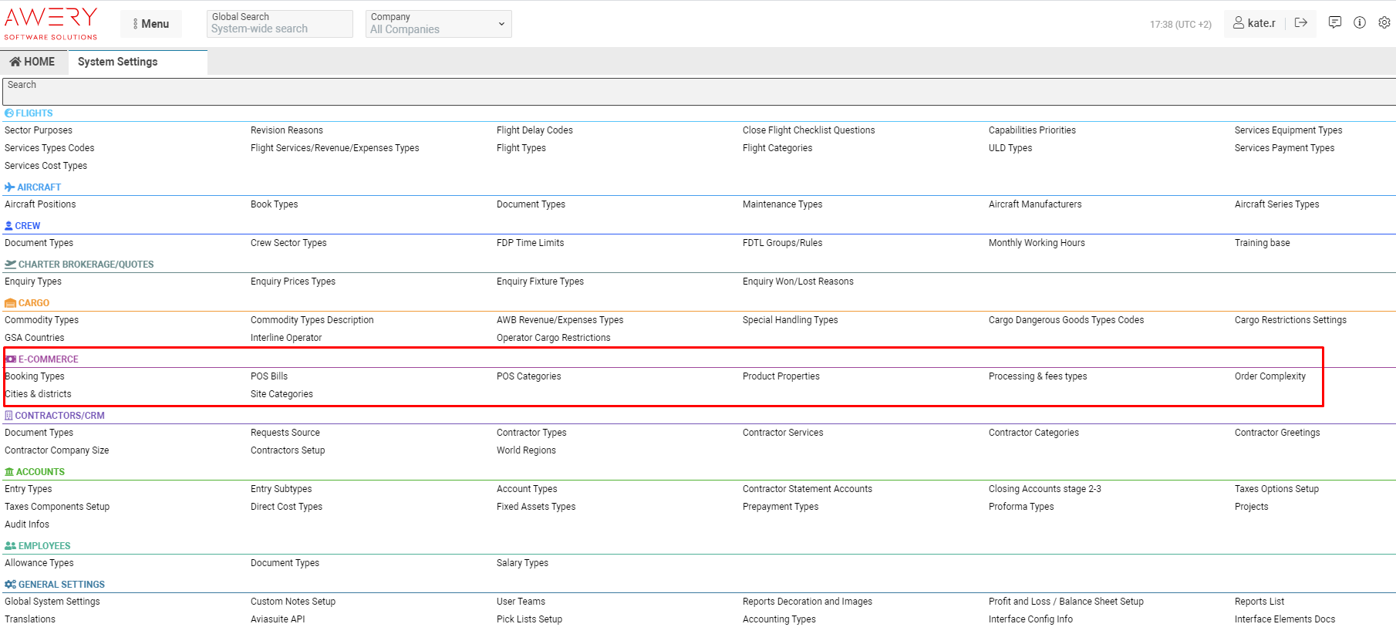Click the Cargo section box icon

pyautogui.click(x=10, y=303)
